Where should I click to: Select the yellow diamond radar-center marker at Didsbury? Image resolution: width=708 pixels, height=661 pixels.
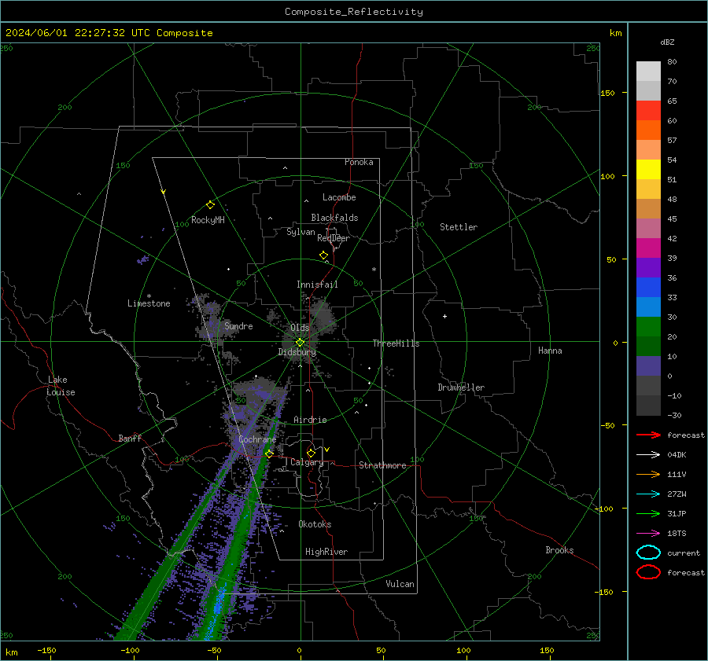point(300,343)
